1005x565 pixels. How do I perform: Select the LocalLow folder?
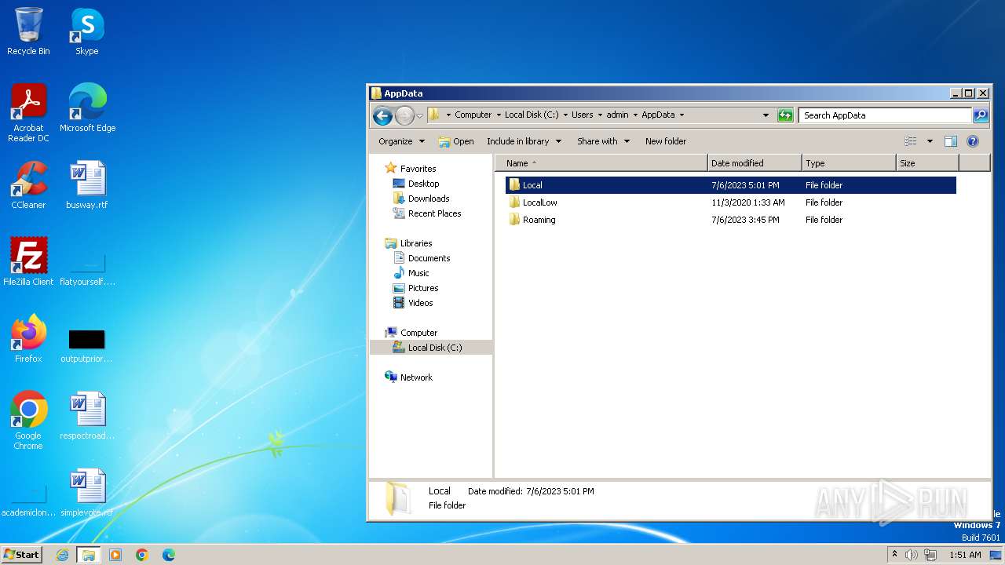(540, 202)
